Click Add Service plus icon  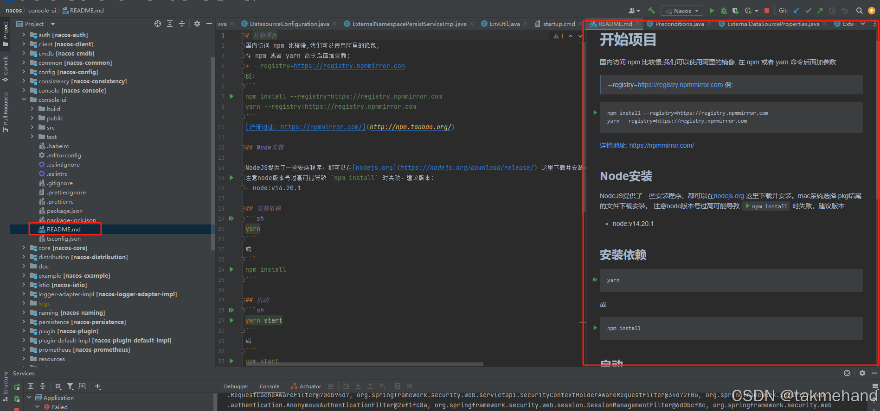(x=98, y=386)
